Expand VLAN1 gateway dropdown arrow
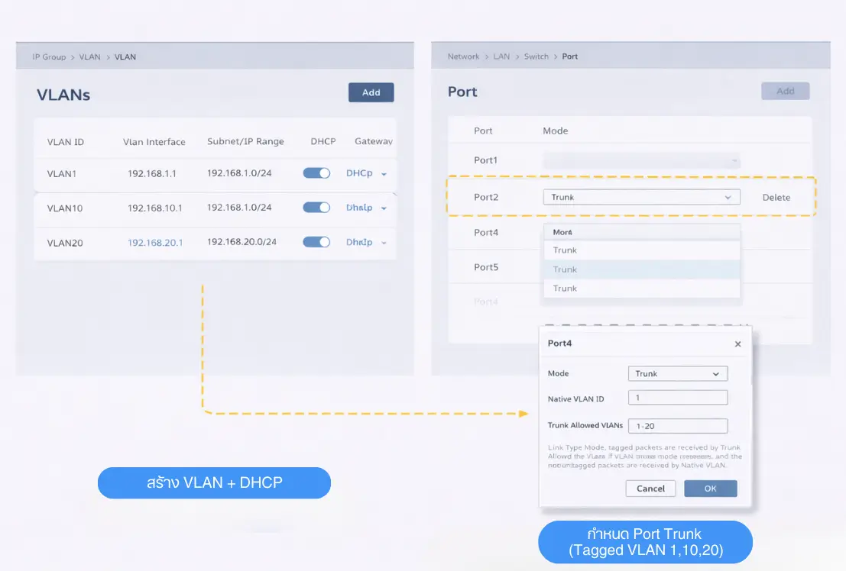 pyautogui.click(x=384, y=174)
